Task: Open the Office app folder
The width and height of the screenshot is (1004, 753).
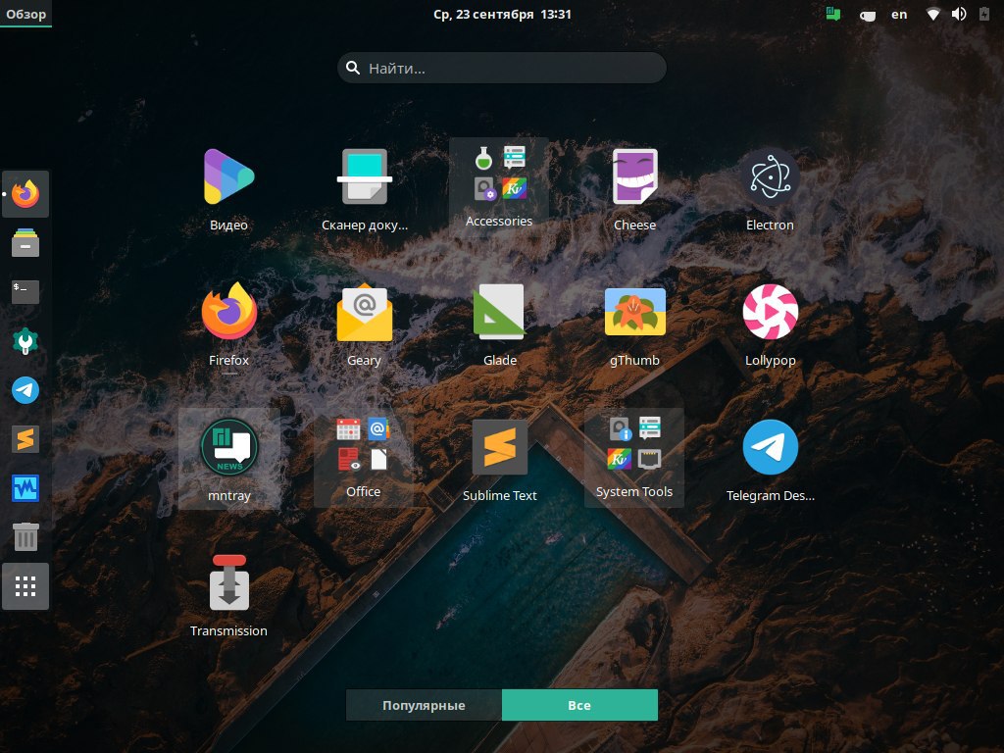Action: click(363, 459)
